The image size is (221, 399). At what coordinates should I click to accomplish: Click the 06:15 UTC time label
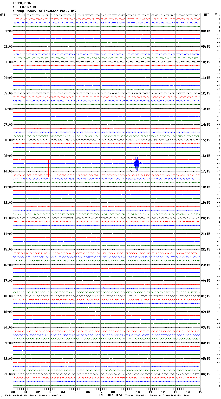point(206,374)
